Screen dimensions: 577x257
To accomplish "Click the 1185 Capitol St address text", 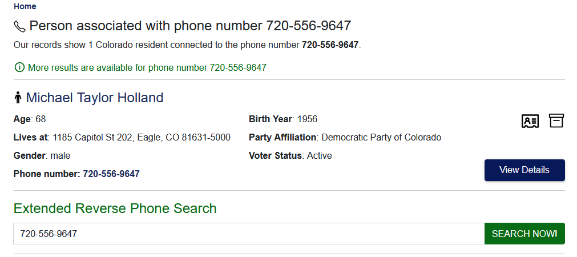I will (x=142, y=137).
